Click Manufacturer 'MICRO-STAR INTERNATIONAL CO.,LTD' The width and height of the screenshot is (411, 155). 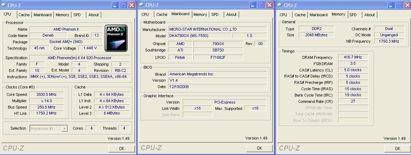218,30
